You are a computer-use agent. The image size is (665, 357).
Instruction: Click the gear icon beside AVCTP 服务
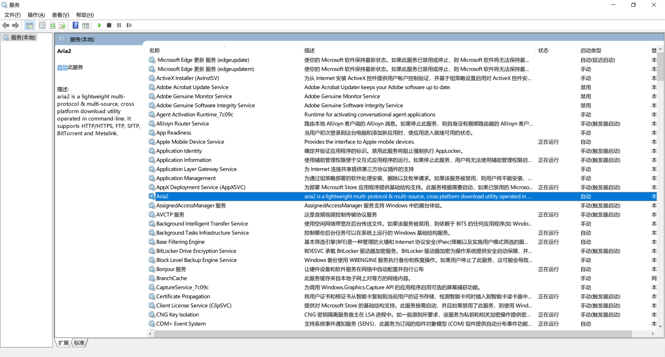[152, 215]
